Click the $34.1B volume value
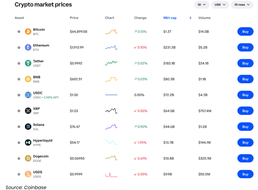The image size is (258, 190). tap(204, 63)
